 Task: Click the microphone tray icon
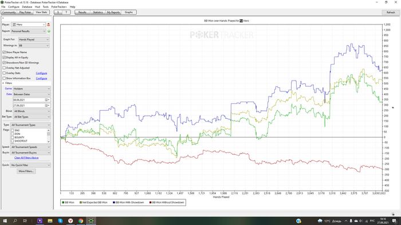click(x=351, y=221)
